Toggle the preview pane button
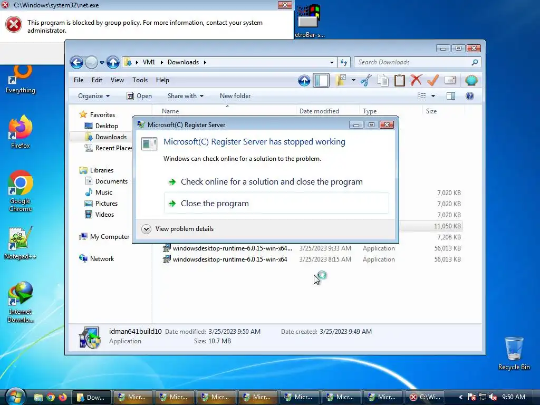This screenshot has height=405, width=540. [x=451, y=96]
